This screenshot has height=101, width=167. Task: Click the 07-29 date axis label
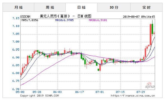[x=141, y=92]
